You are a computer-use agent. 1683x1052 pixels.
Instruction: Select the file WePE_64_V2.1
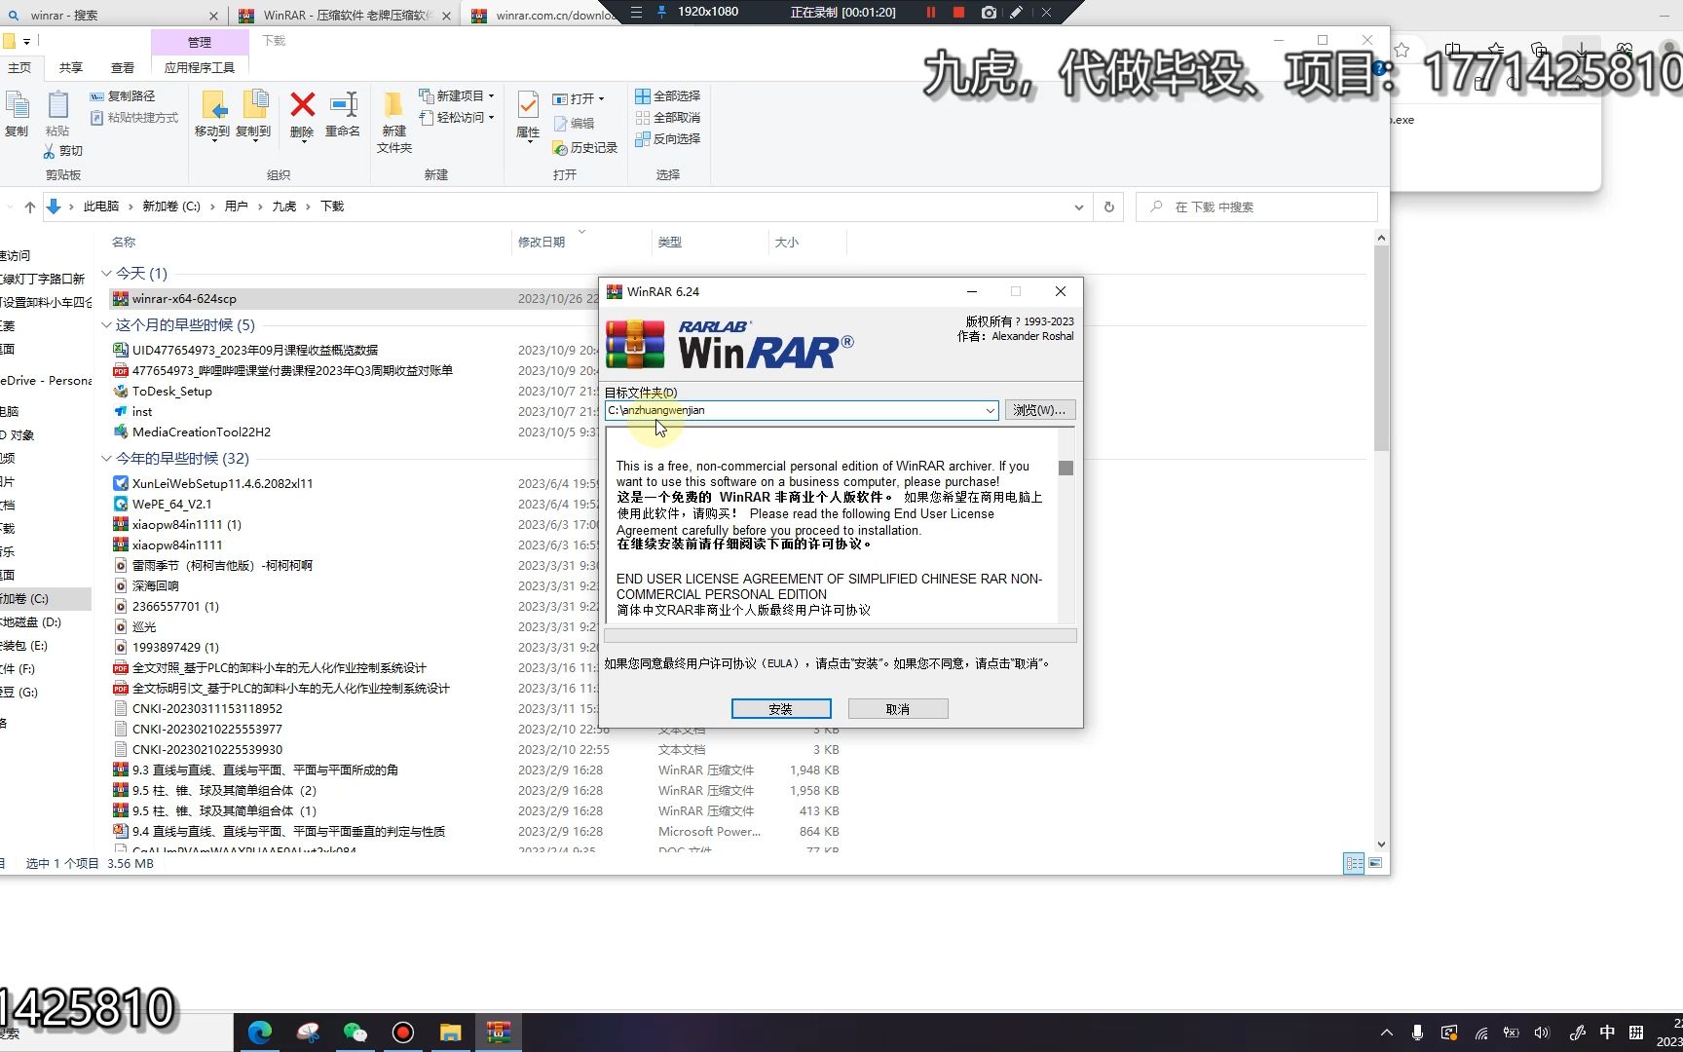click(x=172, y=504)
